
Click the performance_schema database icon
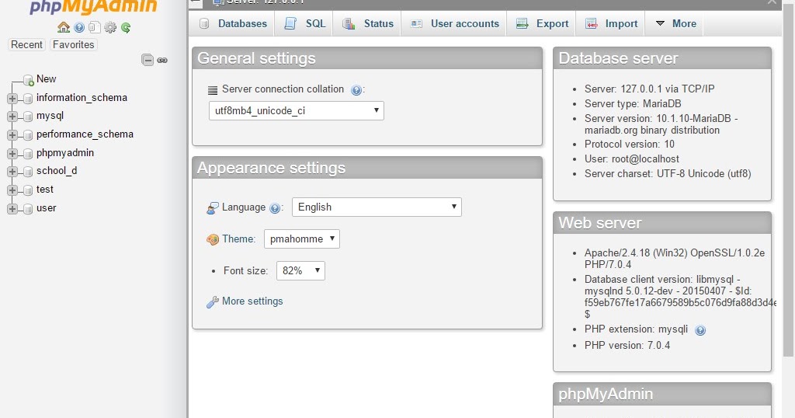click(x=28, y=135)
